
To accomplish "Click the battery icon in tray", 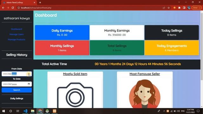I will coord(175,111).
